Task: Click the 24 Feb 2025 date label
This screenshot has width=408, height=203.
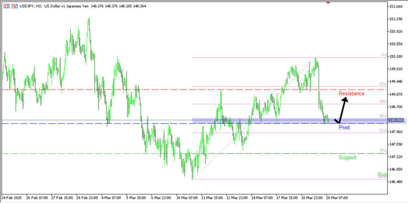Action: (12, 197)
